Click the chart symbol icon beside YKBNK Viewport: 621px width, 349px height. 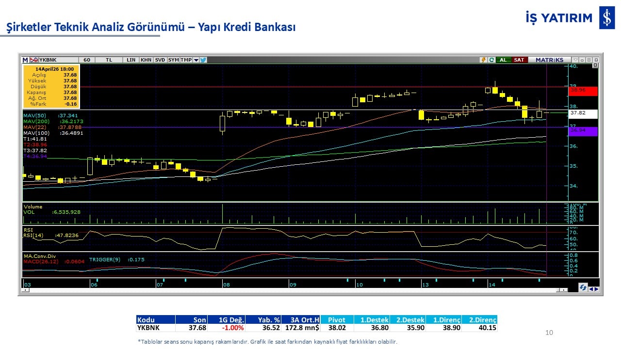coord(34,60)
